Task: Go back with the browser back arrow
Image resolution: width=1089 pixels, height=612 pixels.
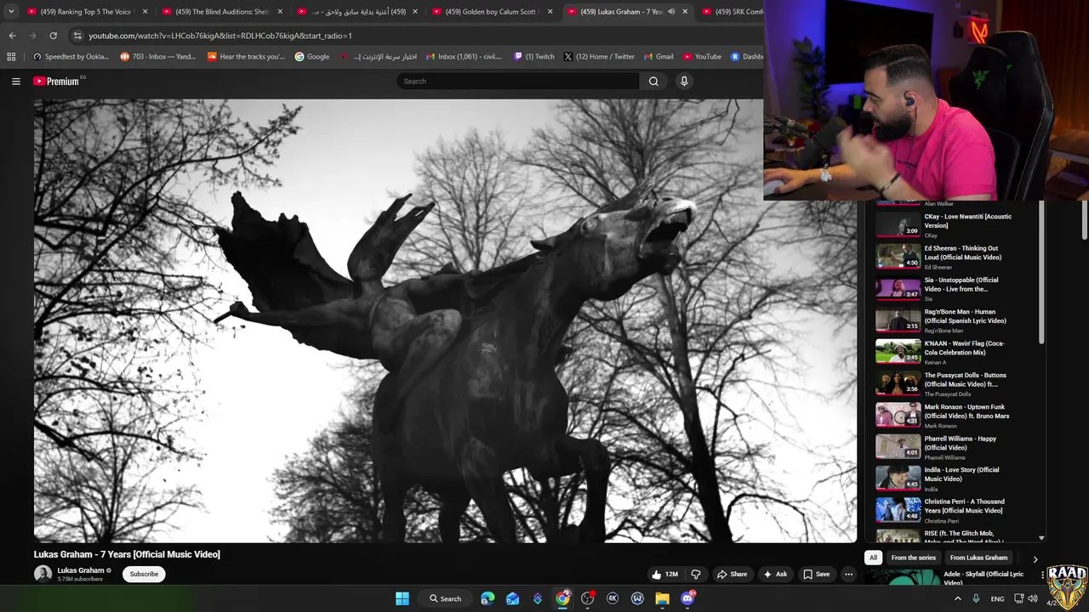Action: [12, 36]
